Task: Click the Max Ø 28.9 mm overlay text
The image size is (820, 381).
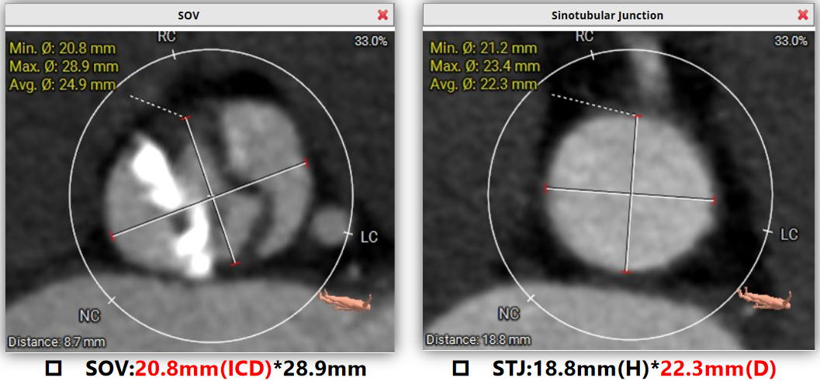Action: 64,66
